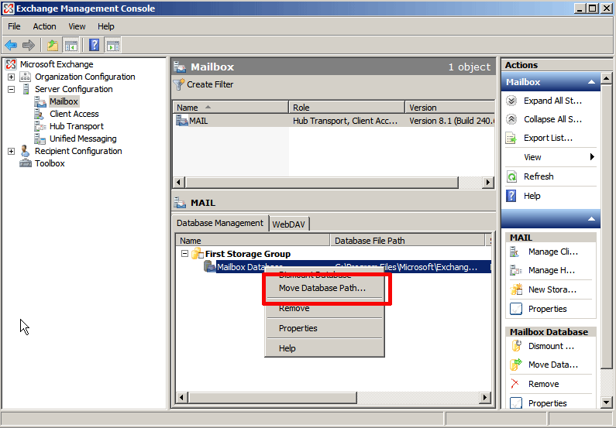This screenshot has width=616, height=428.
Task: Click down arrow of Actions pane scrollbar
Action: [x=606, y=402]
